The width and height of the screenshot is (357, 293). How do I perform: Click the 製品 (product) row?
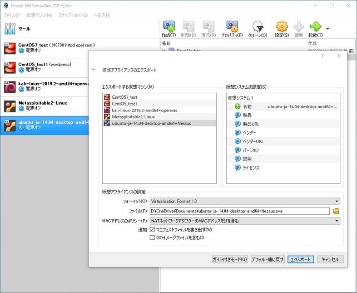[x=283, y=115]
